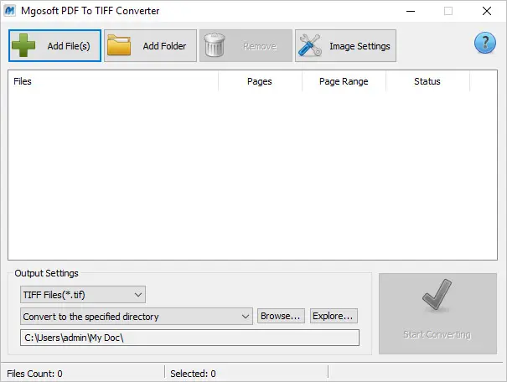
Task: Click the Mgosoft app icon in the title bar
Action: click(10, 11)
